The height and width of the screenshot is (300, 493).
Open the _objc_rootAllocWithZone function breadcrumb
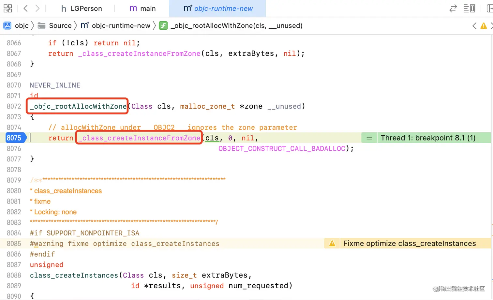pyautogui.click(x=236, y=25)
